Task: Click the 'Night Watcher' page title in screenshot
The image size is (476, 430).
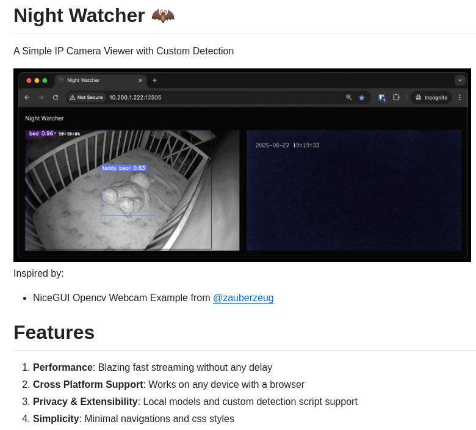Action: (x=45, y=118)
